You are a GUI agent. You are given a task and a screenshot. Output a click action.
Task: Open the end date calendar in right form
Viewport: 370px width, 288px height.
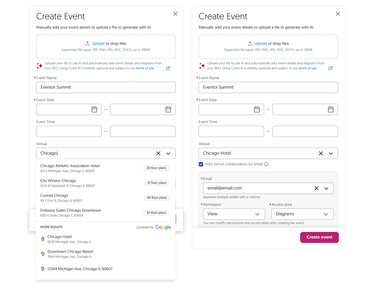point(331,109)
